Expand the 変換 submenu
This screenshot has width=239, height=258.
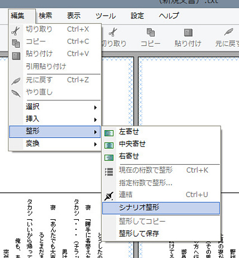(55, 143)
